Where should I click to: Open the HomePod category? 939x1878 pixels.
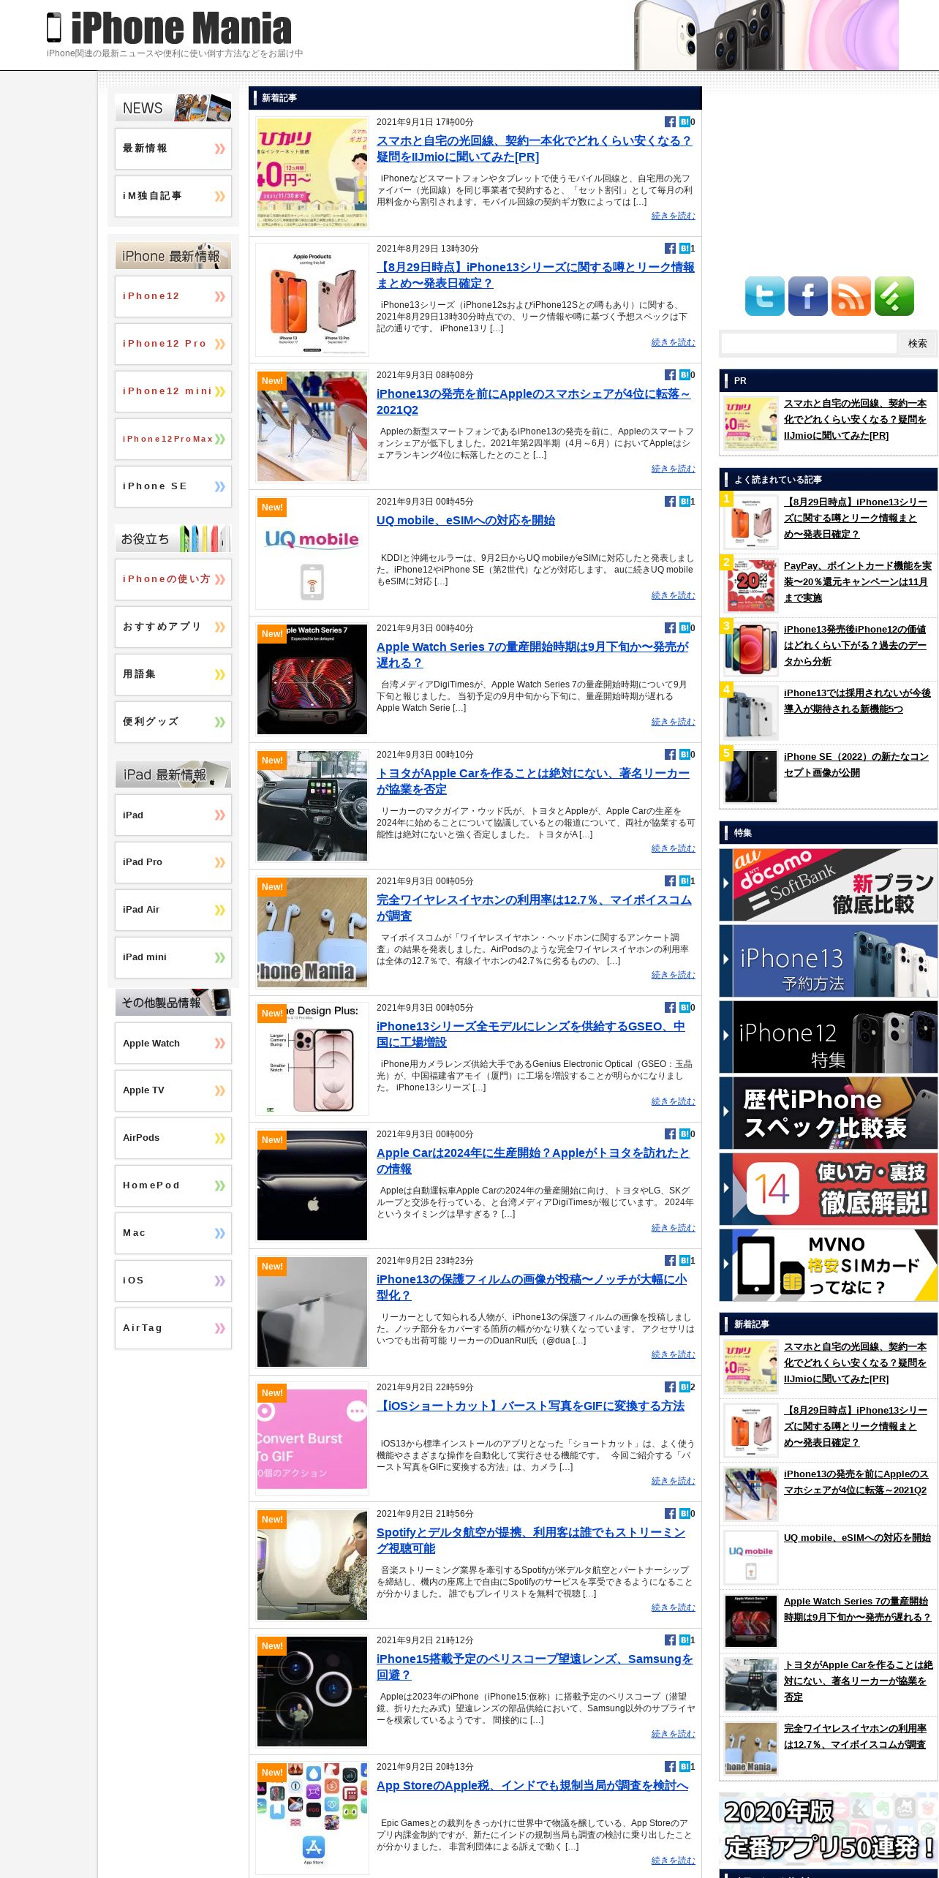(x=173, y=1185)
